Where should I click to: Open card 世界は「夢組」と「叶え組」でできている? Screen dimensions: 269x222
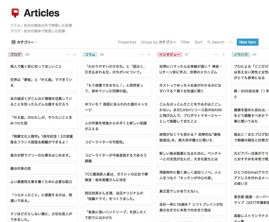pos(42,83)
